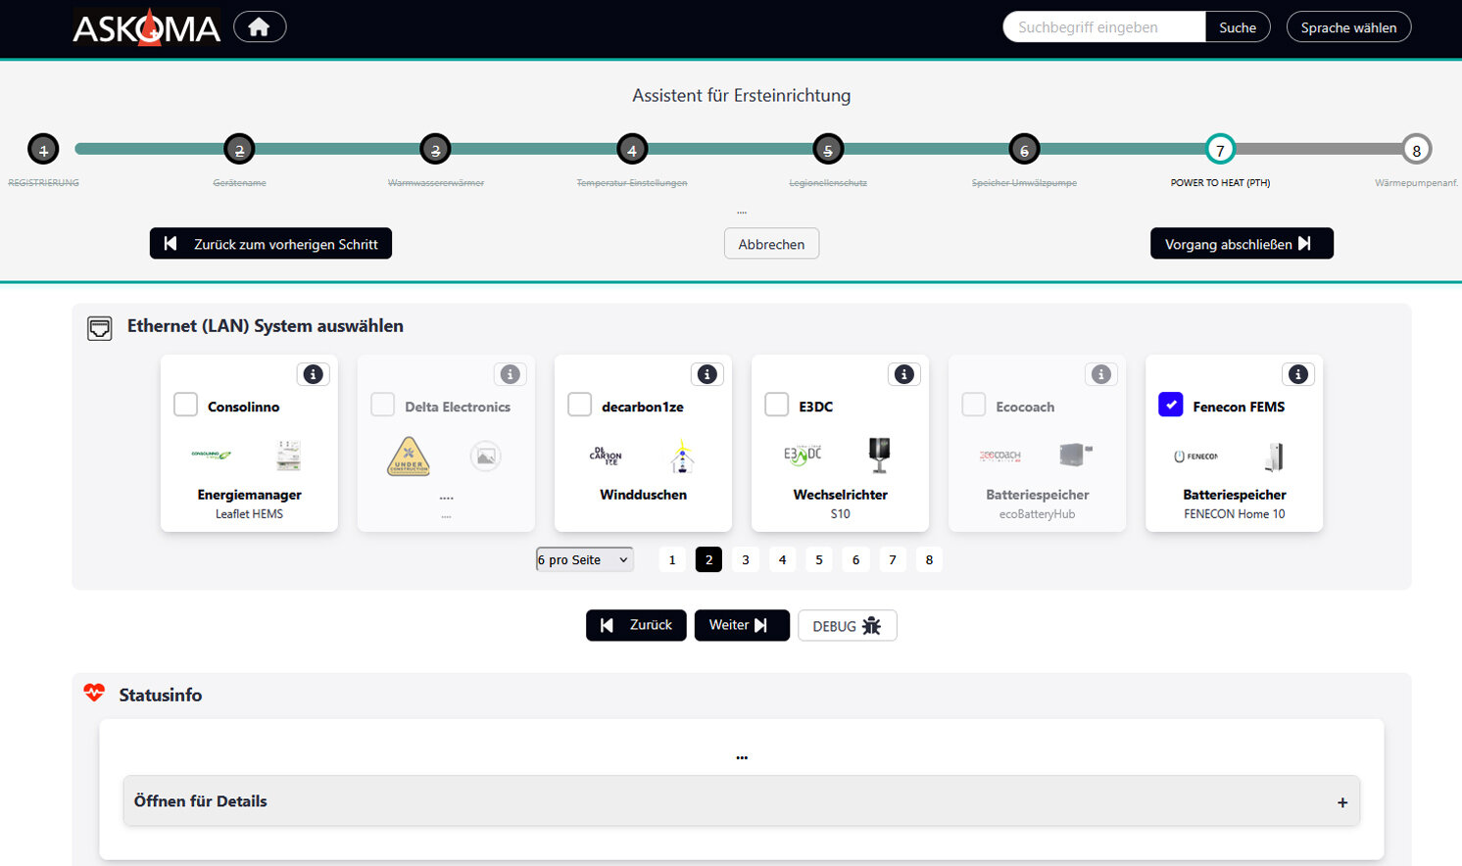Screen dimensions: 1462x866
Task: Jump to wizard step 6 Speicher-Umwälzpumpe
Action: pyautogui.click(x=1024, y=150)
